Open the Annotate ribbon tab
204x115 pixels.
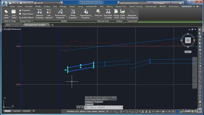click(29, 6)
